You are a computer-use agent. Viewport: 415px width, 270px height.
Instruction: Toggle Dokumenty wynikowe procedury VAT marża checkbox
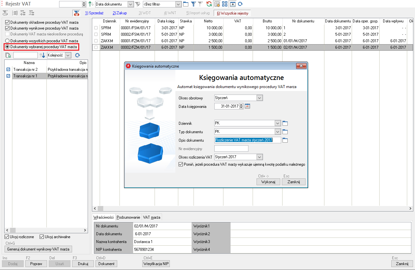7,28
